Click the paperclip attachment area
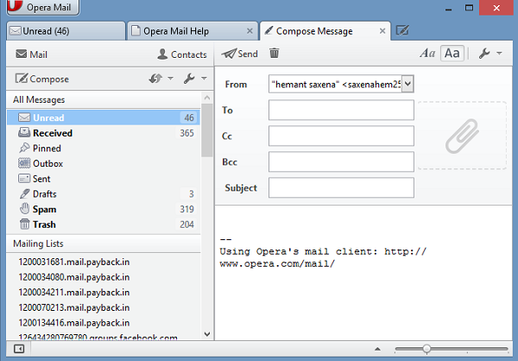518x361 pixels. click(462, 136)
